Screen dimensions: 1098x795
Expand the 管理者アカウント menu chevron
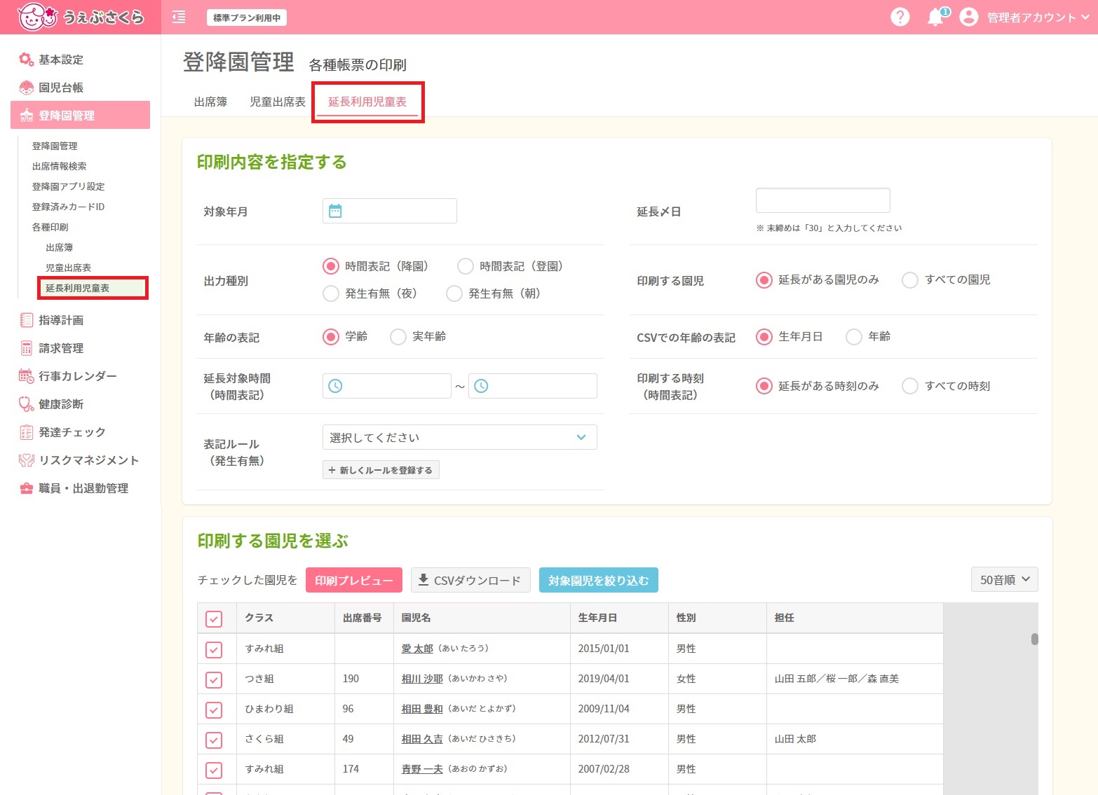[x=1085, y=18]
